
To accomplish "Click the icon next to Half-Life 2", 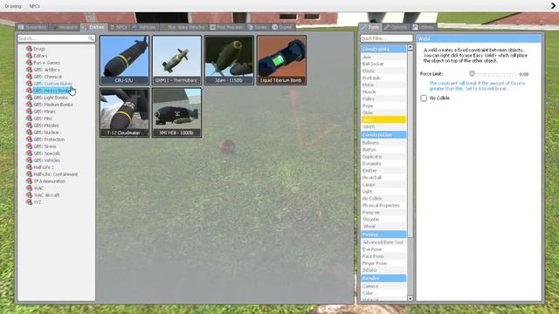I will point(29,167).
